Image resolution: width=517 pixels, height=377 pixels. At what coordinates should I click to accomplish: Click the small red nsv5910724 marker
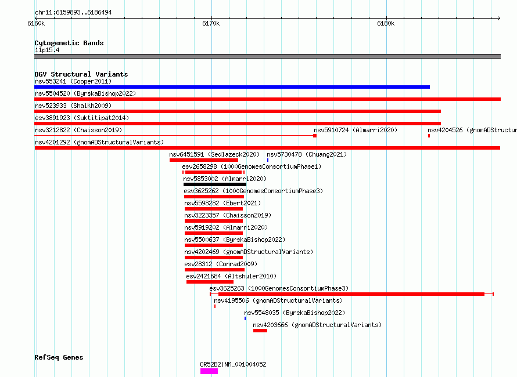(x=315, y=136)
